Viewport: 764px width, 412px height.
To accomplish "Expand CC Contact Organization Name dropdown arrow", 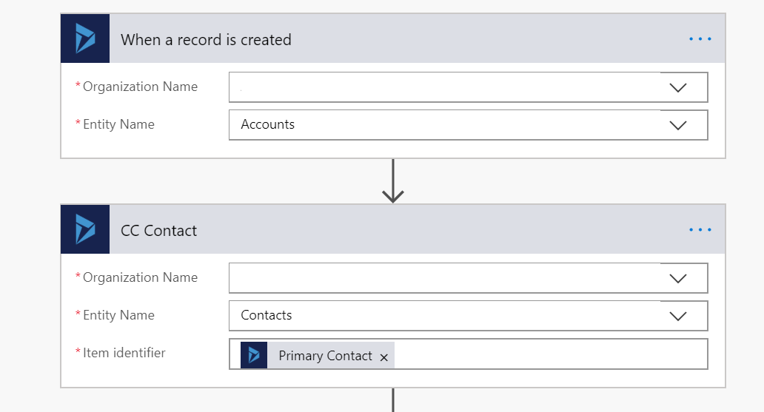I will coord(678,279).
